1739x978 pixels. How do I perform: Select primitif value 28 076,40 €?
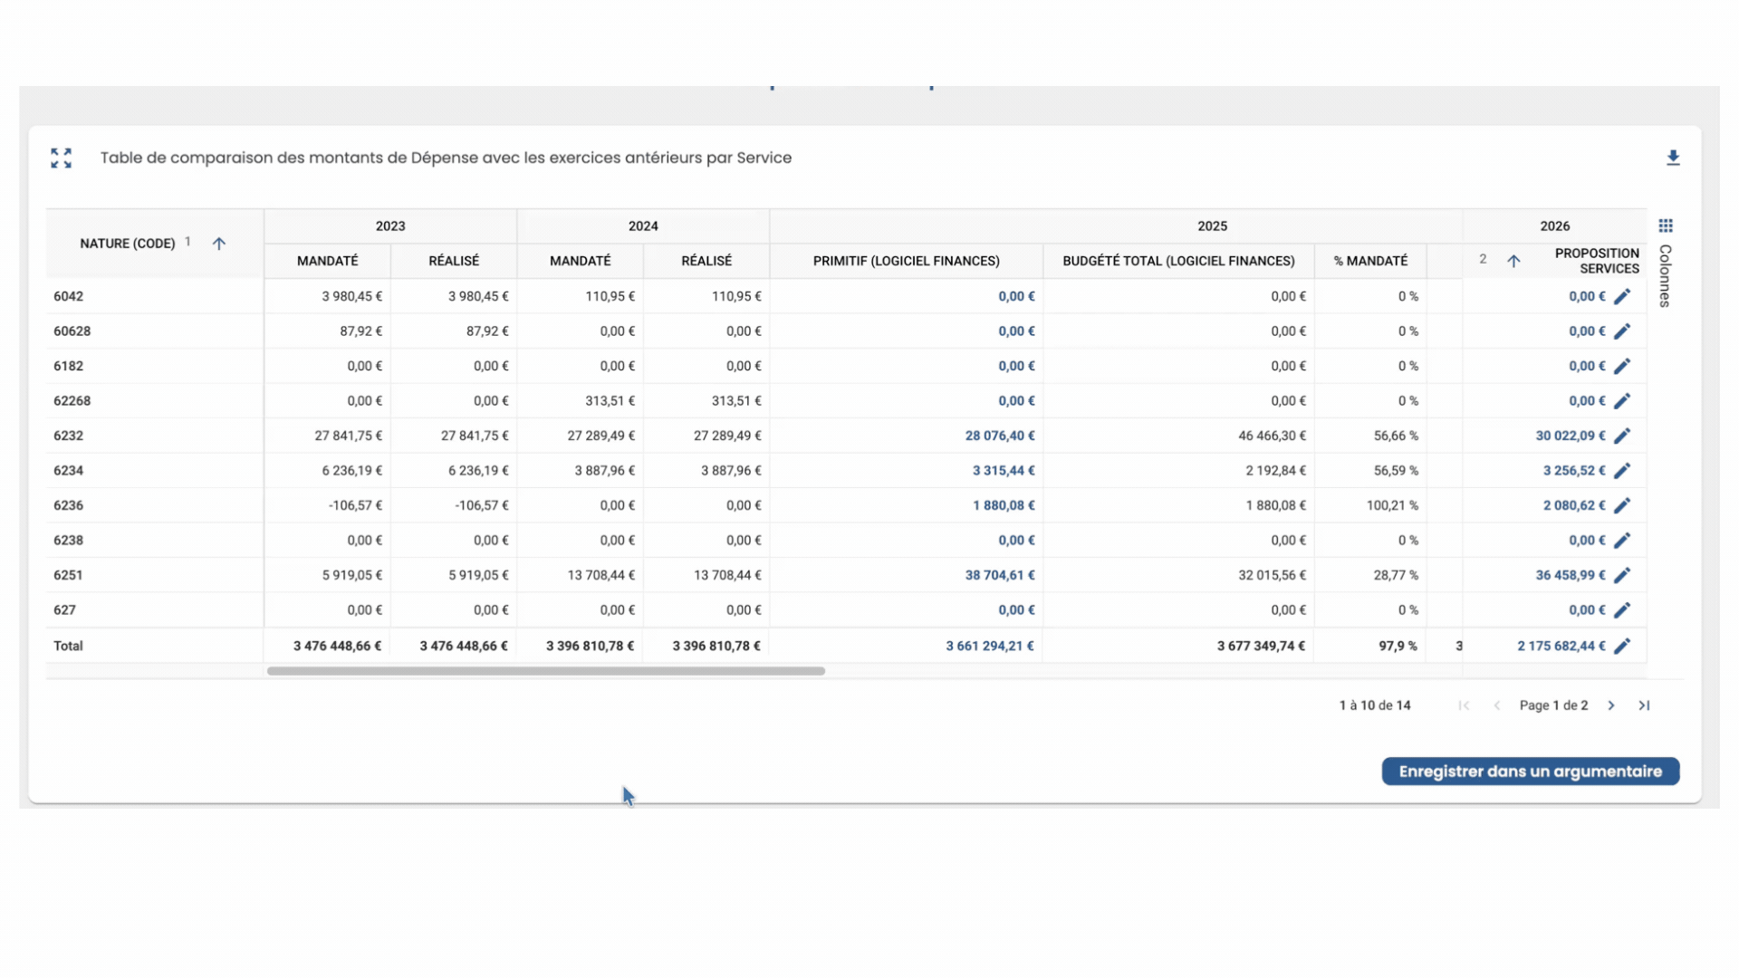[x=1000, y=436]
